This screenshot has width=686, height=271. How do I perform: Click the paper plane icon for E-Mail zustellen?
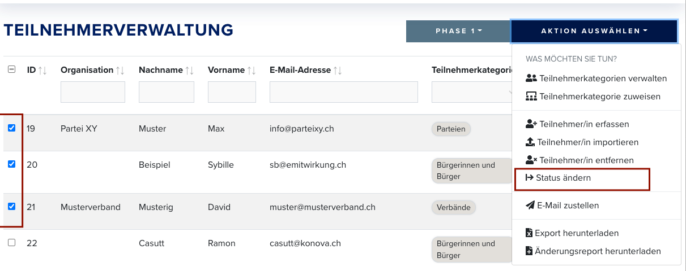530,206
